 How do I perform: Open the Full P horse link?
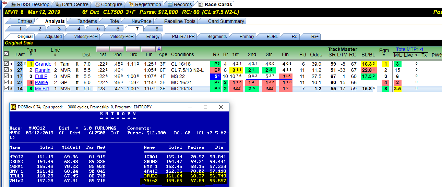pos(41,76)
